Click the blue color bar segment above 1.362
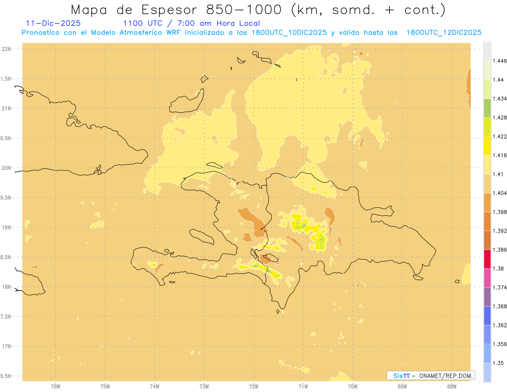The width and height of the screenshot is (507, 392). [x=487, y=316]
